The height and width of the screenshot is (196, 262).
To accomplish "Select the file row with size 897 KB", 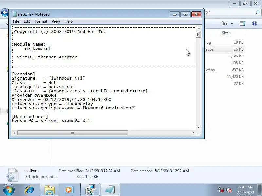I will pyautogui.click(x=224, y=70).
